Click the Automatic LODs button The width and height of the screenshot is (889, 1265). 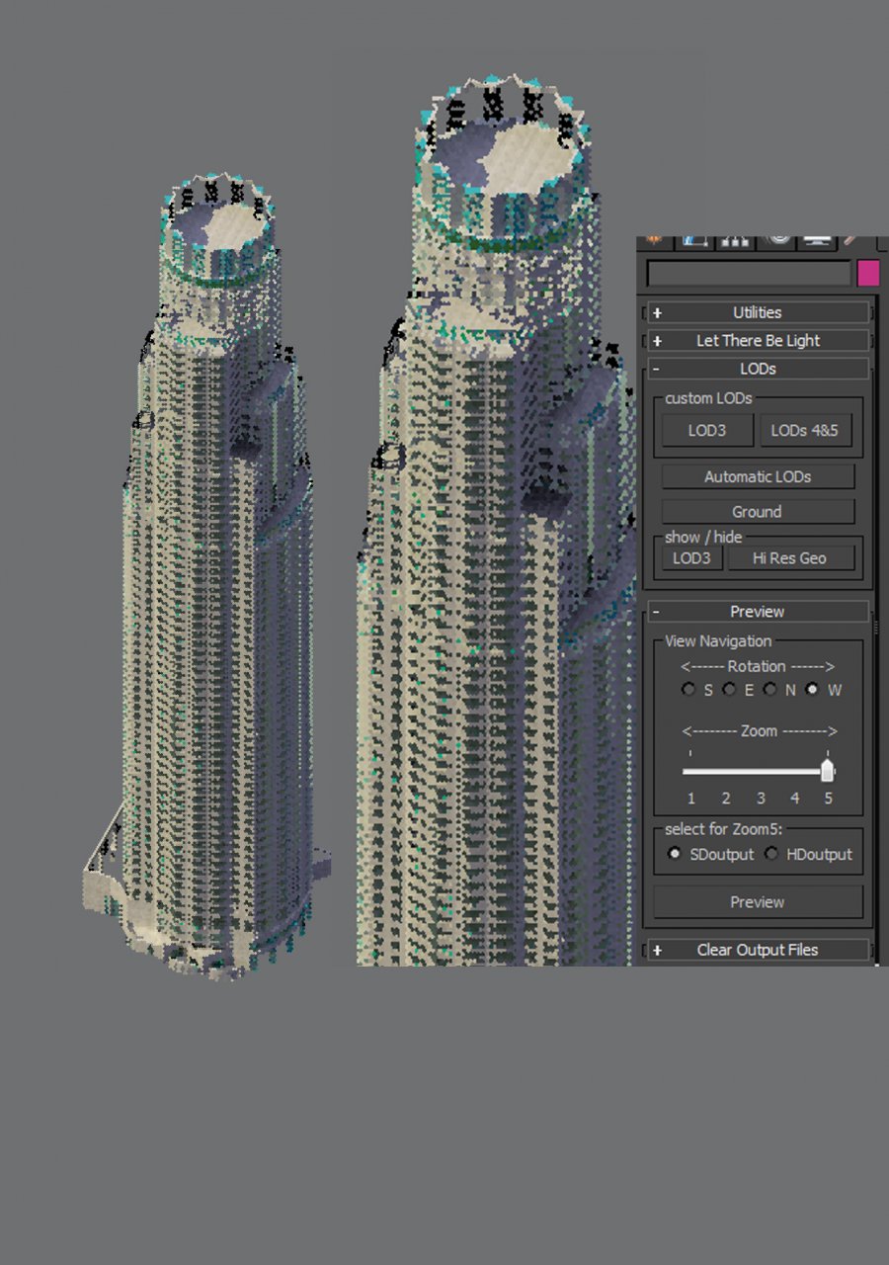pos(758,476)
